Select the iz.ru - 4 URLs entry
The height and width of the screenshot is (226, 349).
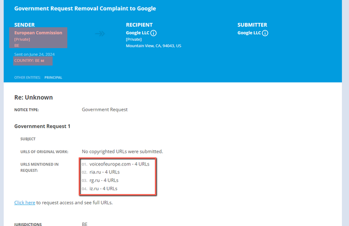click(103, 189)
